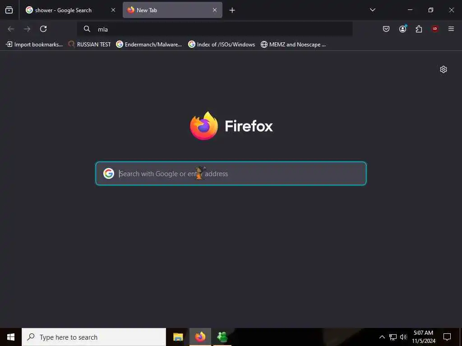Click the address bar magnifier icon

(87, 29)
